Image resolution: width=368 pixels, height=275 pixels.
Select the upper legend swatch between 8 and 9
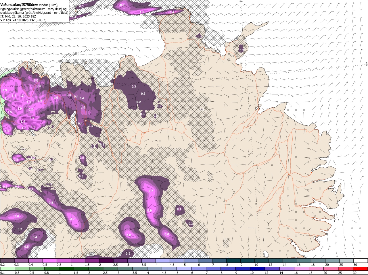(233, 261)
